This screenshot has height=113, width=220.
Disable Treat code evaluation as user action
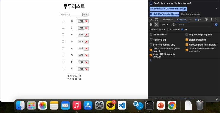pos(187,50)
